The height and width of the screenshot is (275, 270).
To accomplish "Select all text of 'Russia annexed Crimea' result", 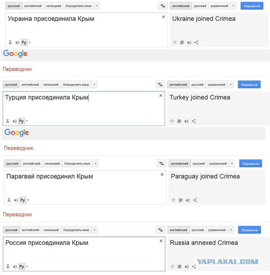I will click(x=179, y=266).
